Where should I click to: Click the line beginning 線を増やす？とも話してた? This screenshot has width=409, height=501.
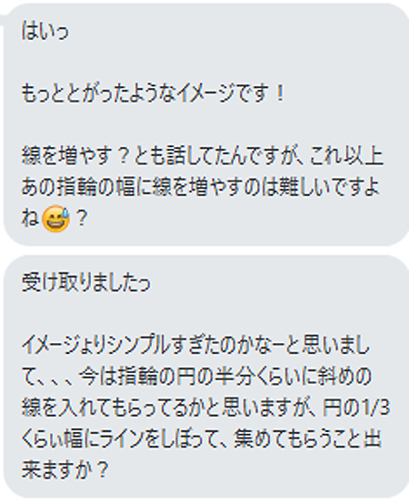coord(203,156)
